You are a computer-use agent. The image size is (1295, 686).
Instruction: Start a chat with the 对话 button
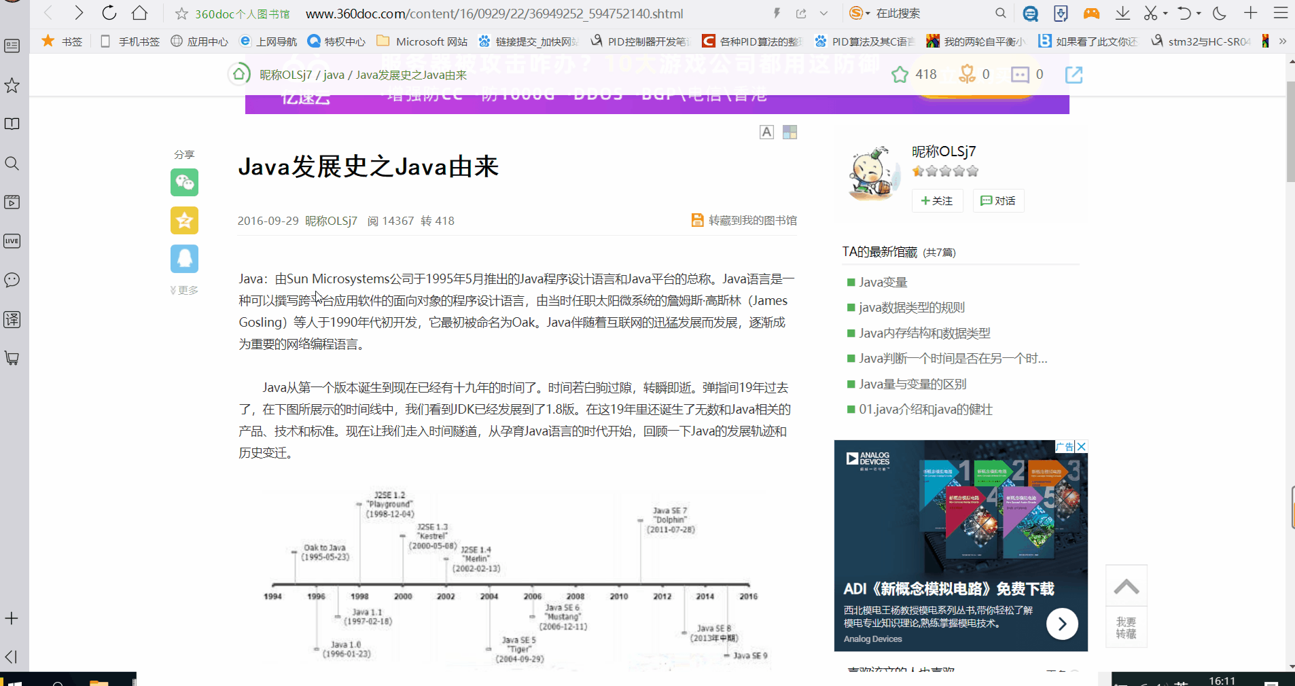998,200
